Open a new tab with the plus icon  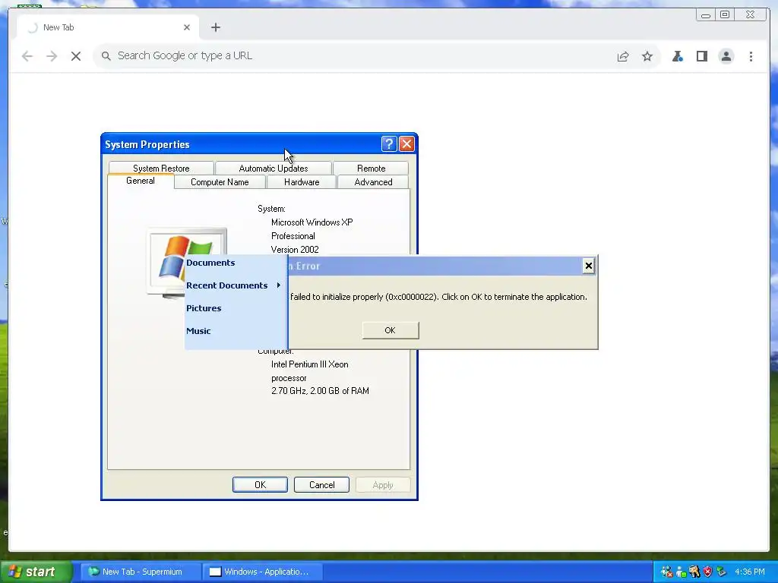215,27
